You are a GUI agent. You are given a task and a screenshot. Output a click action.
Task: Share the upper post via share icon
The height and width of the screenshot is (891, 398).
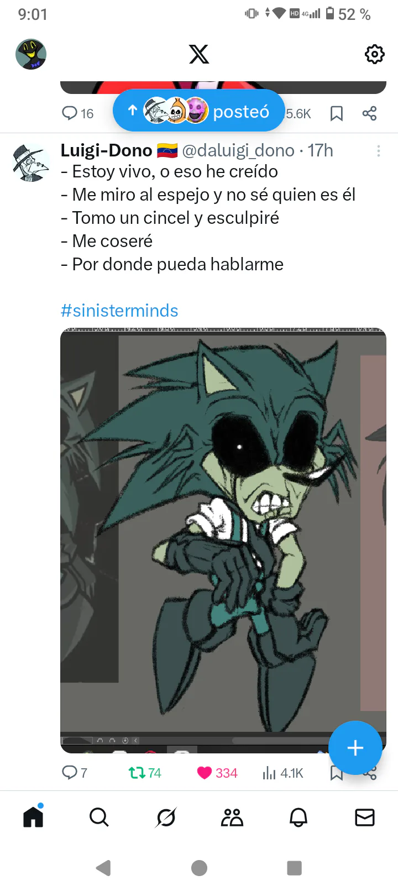click(369, 113)
